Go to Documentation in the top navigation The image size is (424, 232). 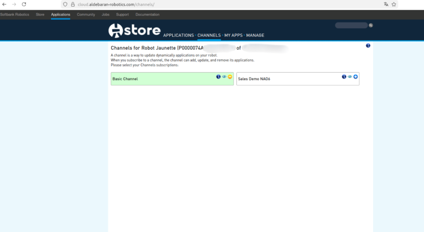click(x=147, y=14)
